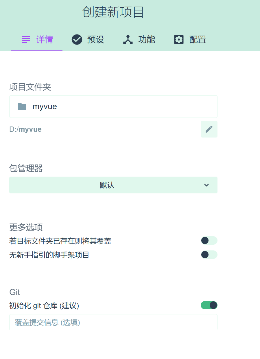
Task: Open the 默认 package manager dropdown
Action: [113, 185]
